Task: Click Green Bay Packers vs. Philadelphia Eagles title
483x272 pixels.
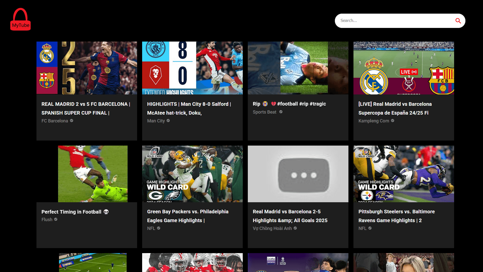Action: pyautogui.click(x=188, y=216)
